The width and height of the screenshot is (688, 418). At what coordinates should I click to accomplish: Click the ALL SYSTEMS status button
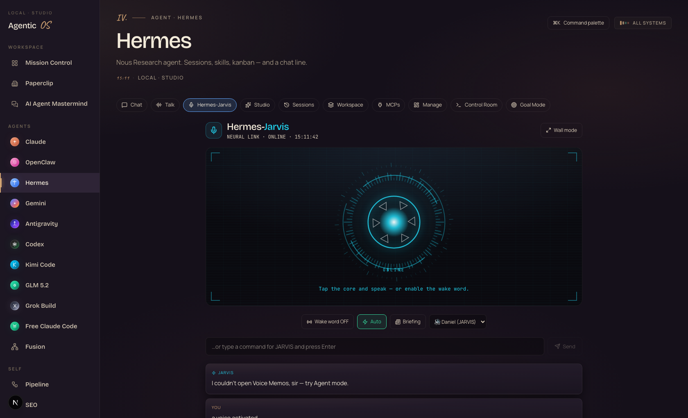point(643,23)
